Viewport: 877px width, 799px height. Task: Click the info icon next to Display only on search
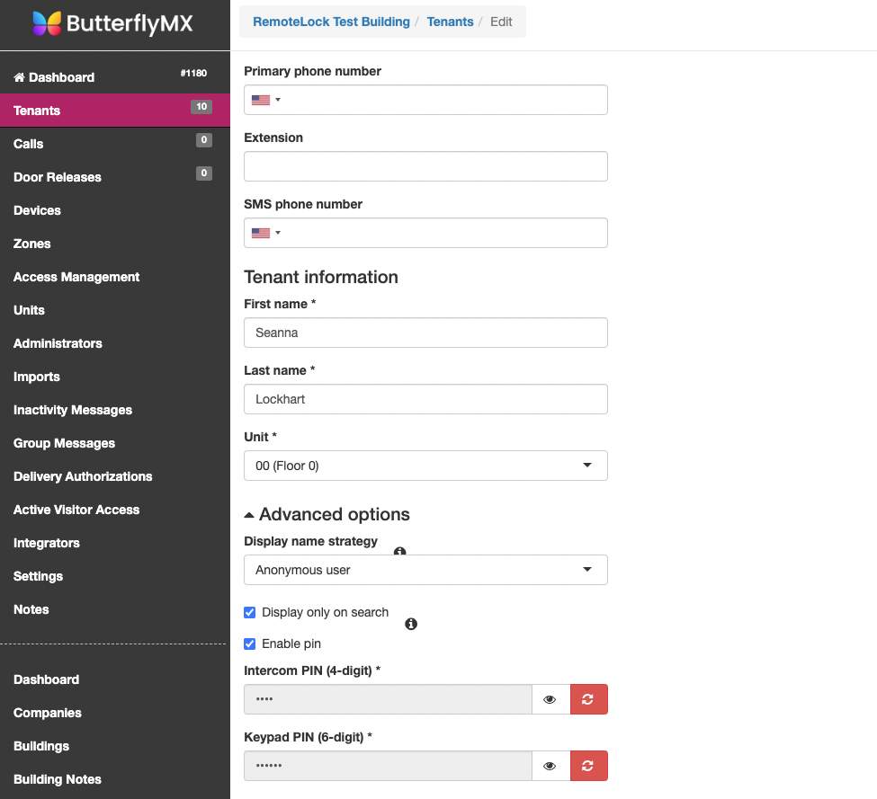(x=411, y=624)
